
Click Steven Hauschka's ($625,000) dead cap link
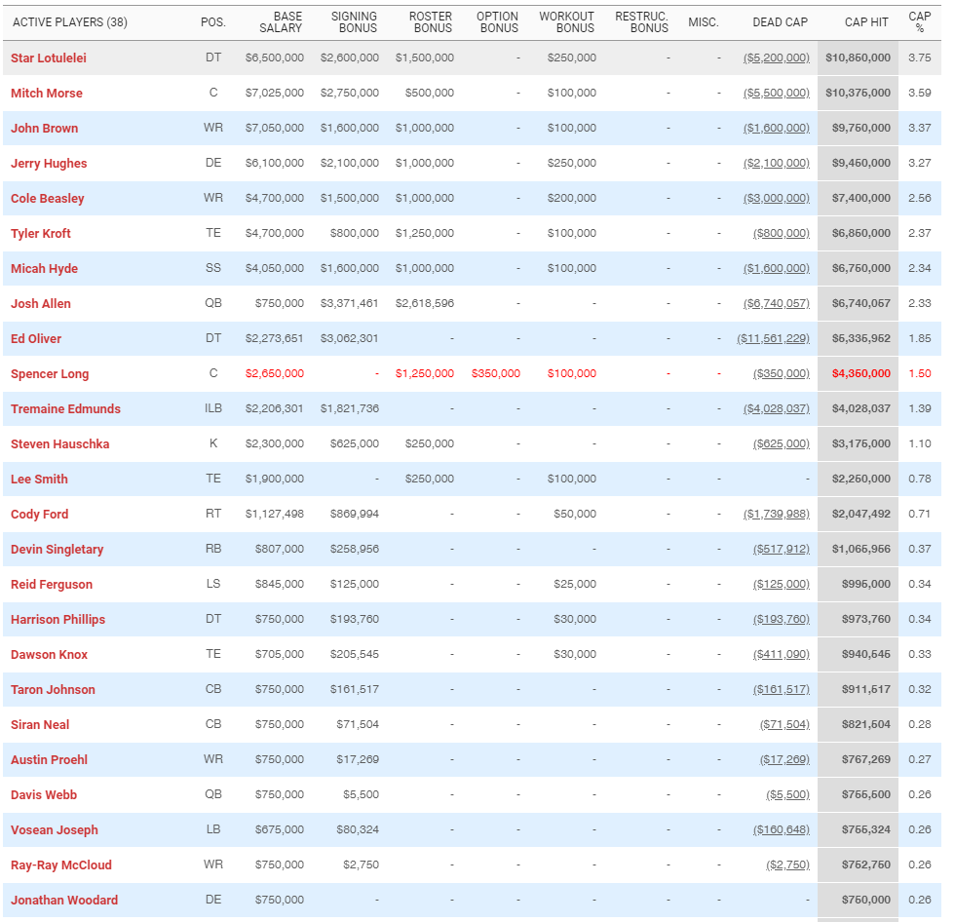click(782, 444)
